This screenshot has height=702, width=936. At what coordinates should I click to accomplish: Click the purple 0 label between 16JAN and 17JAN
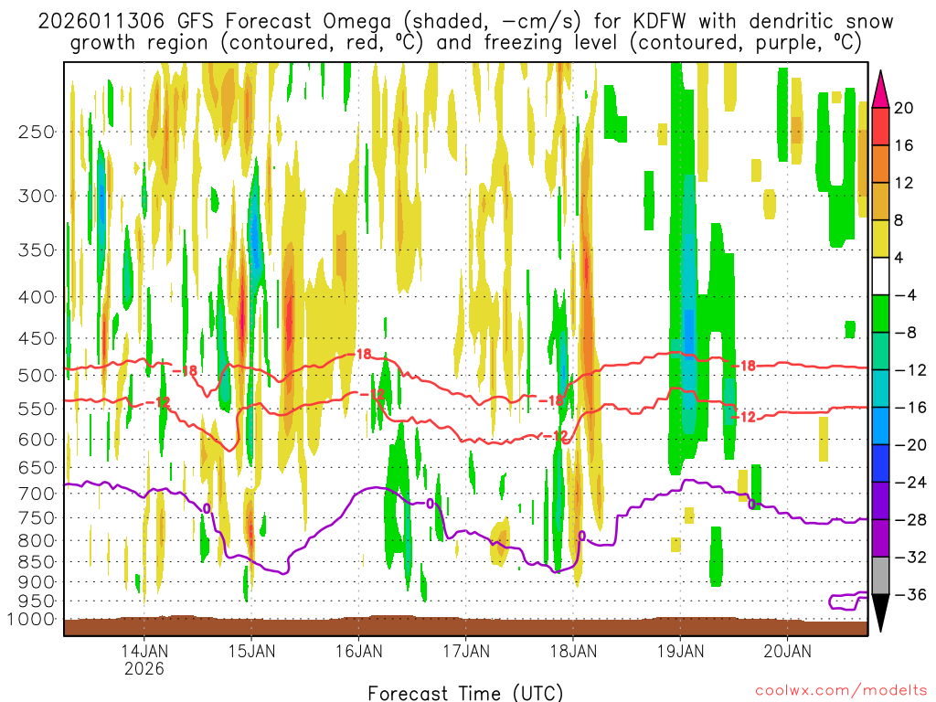click(430, 504)
